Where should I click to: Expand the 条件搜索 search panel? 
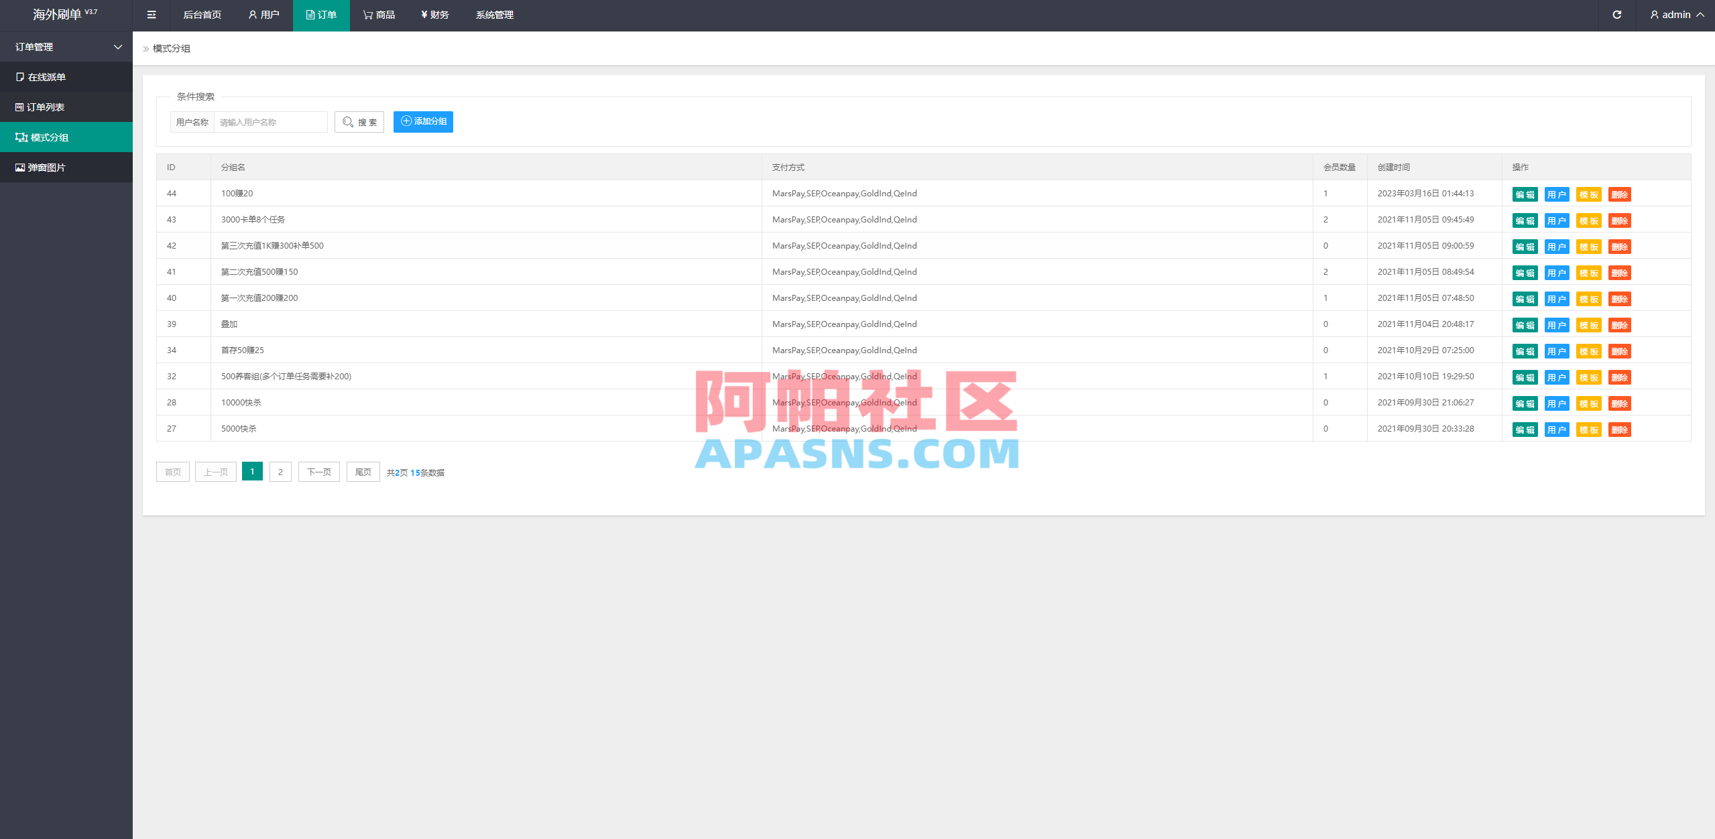(195, 96)
